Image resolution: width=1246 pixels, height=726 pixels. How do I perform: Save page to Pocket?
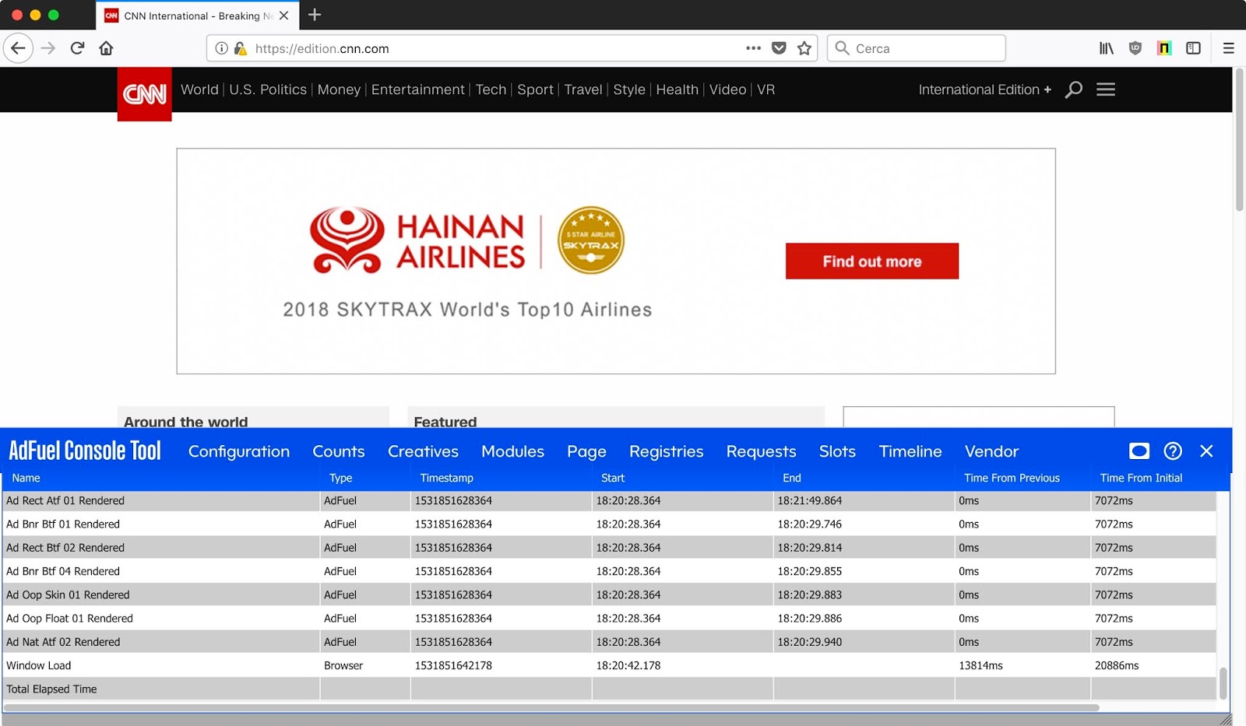point(779,48)
